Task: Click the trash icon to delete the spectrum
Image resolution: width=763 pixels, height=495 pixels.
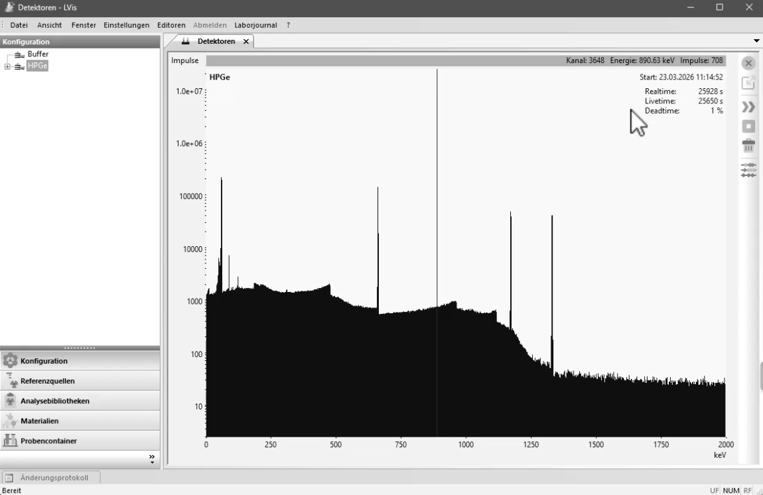Action: [x=748, y=147]
